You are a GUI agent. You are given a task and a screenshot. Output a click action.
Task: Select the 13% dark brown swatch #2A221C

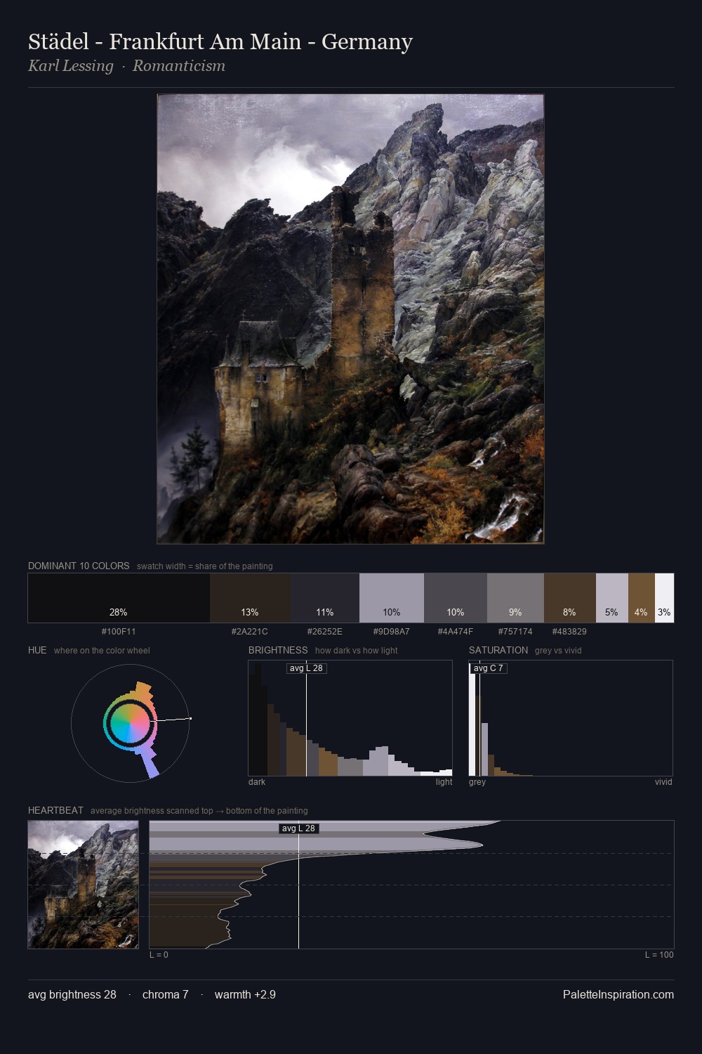[x=250, y=598]
